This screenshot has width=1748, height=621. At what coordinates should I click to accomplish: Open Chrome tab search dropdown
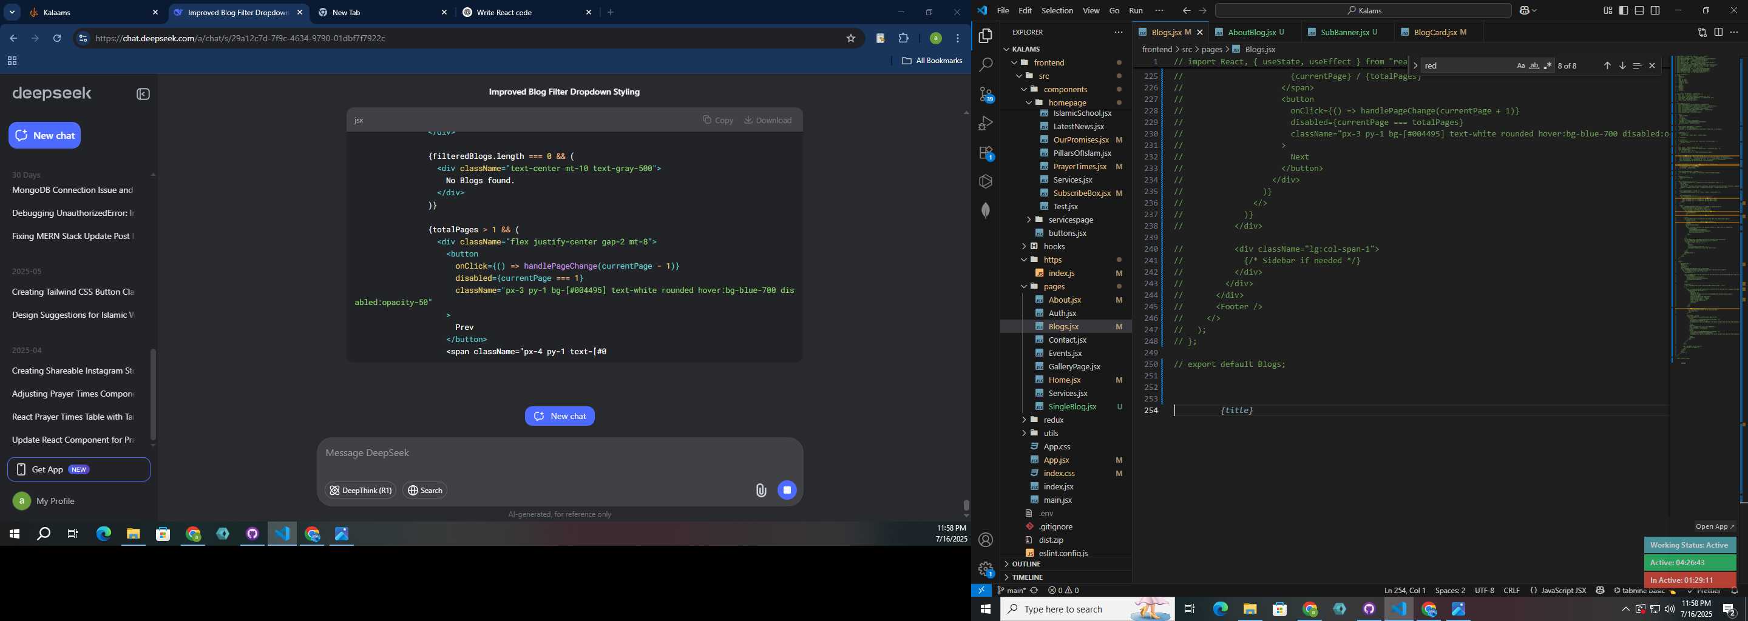coord(12,12)
